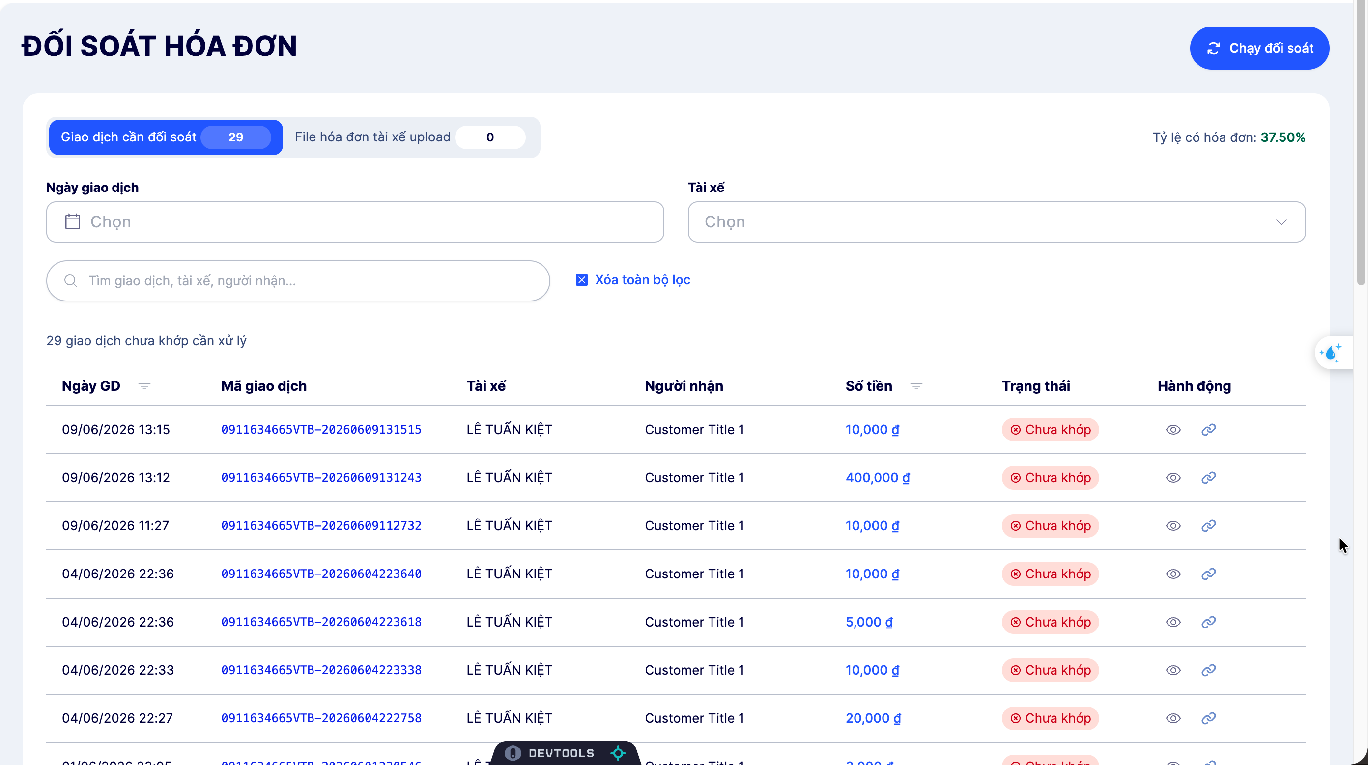The width and height of the screenshot is (1368, 765).
Task: Select Giao dịch cần đối soát tab
Action: pyautogui.click(x=166, y=137)
